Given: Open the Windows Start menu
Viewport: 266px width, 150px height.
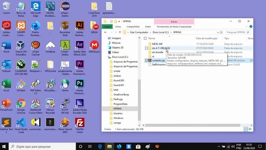Looking at the screenshot, I should pos(4,146).
